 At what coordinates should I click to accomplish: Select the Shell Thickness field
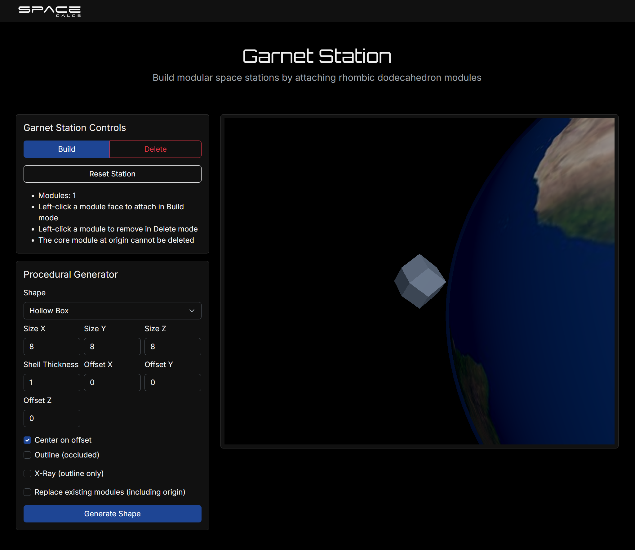click(52, 383)
